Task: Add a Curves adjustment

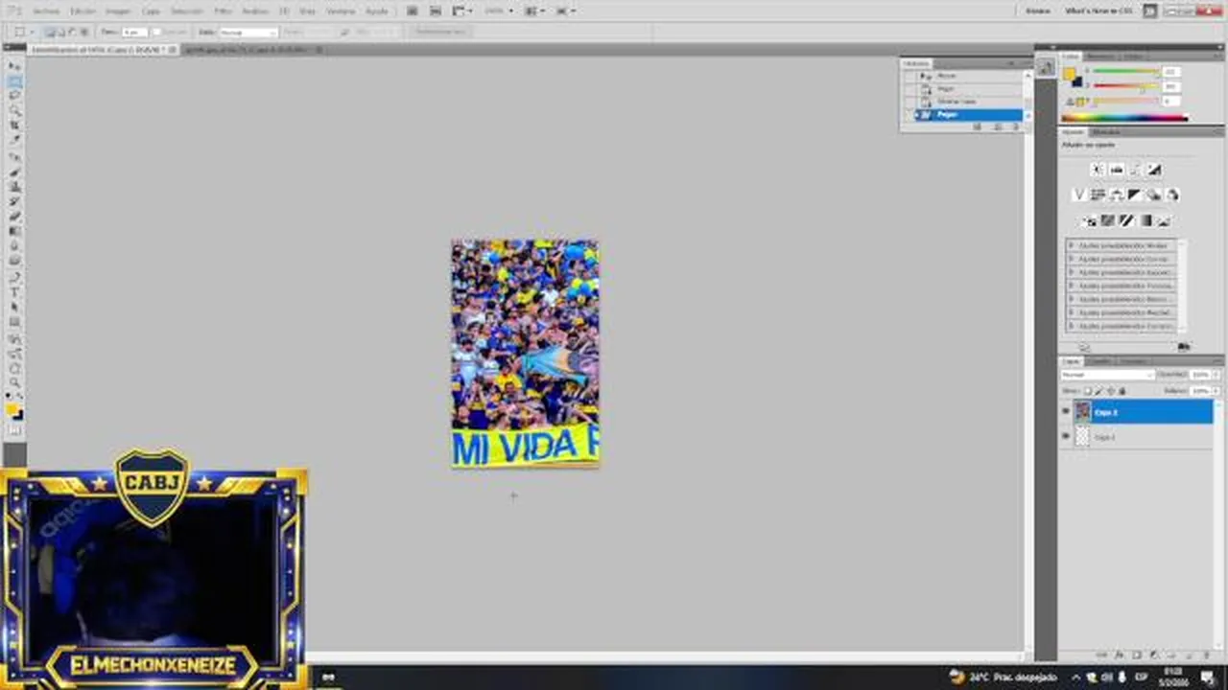Action: point(1136,170)
